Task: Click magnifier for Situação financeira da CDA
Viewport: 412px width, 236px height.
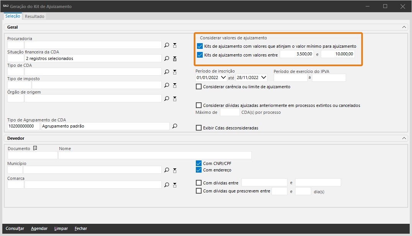Action: point(167,58)
